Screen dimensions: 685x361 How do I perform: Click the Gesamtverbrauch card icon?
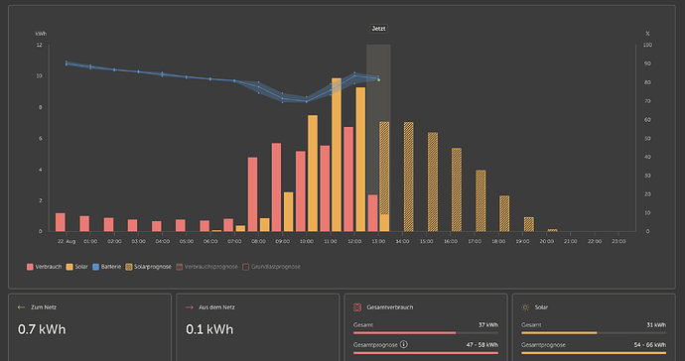(x=357, y=307)
